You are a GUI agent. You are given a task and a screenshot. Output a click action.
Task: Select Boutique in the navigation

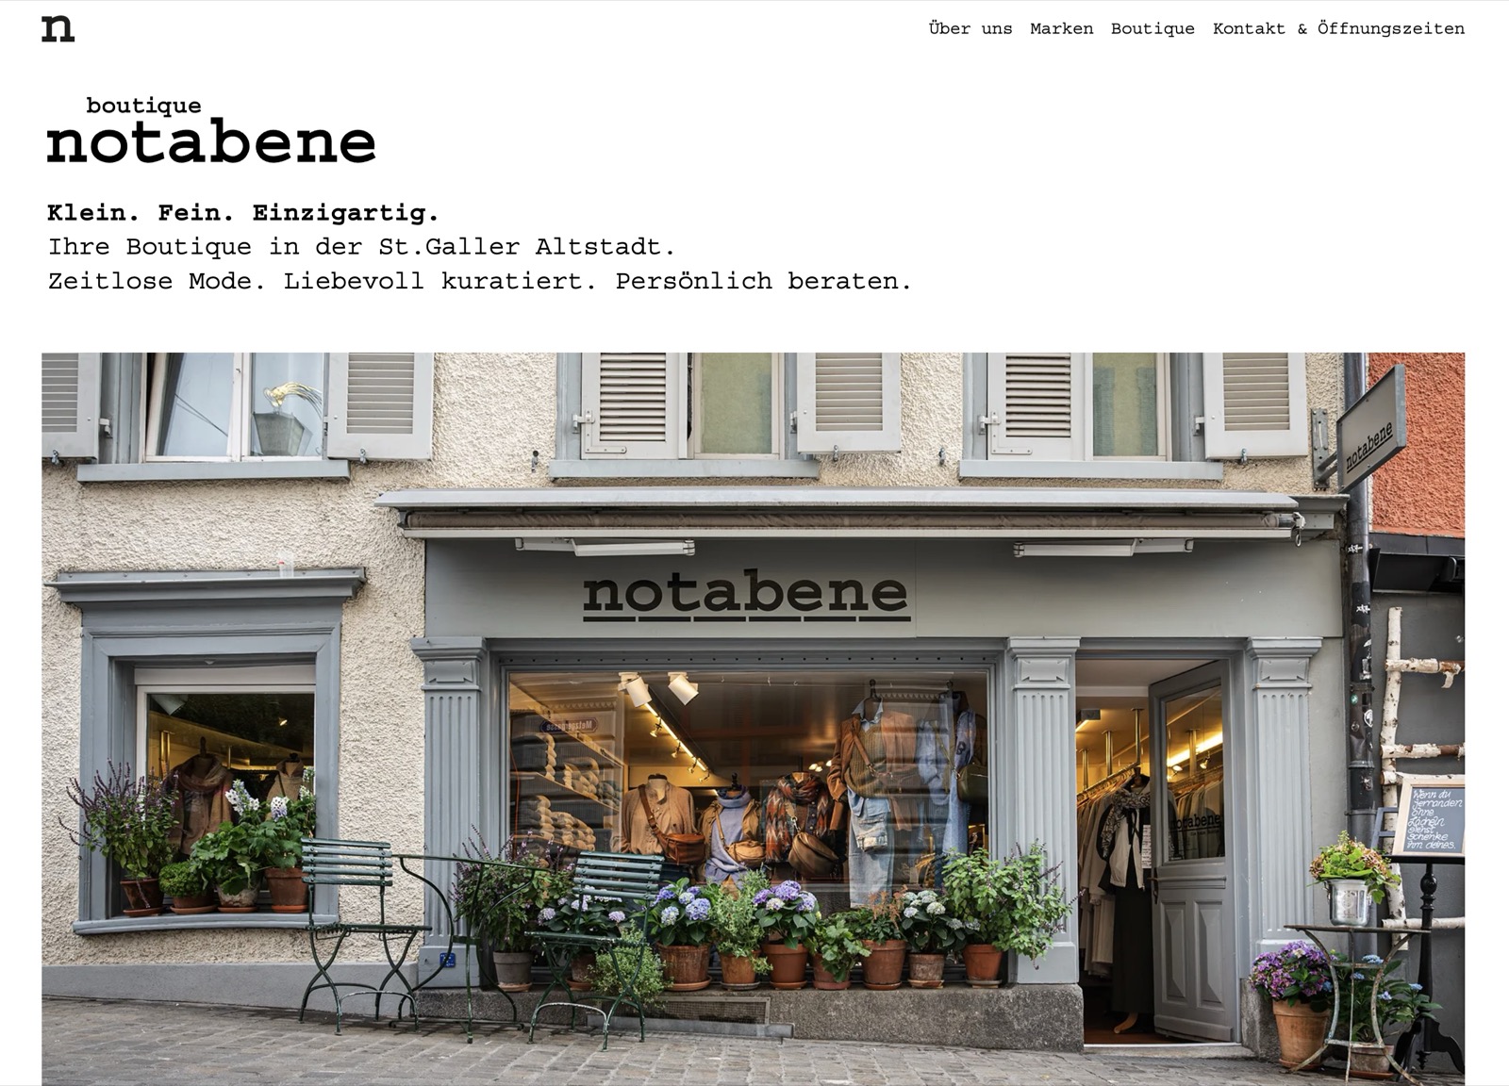click(x=1152, y=28)
